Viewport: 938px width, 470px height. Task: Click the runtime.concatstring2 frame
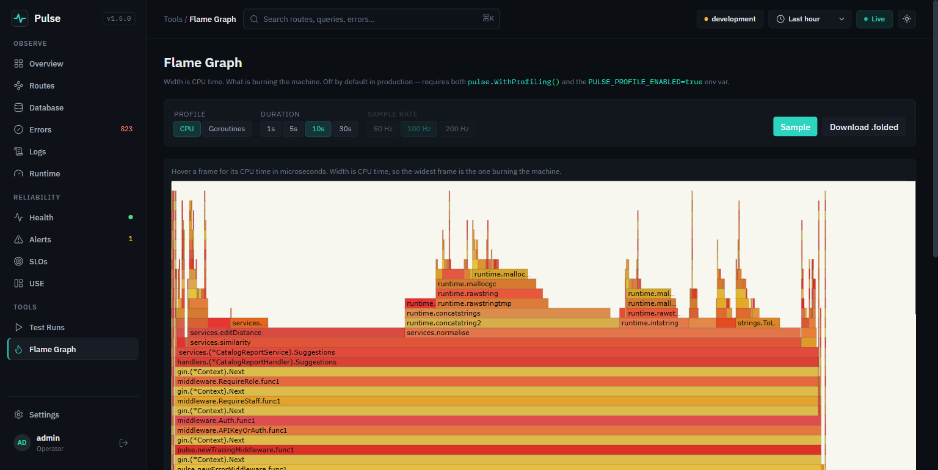512,323
